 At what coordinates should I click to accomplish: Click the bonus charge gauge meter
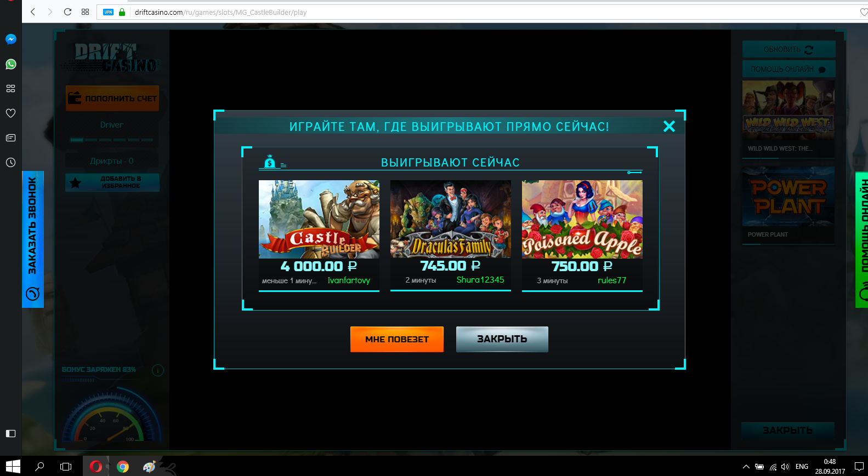[x=111, y=416]
